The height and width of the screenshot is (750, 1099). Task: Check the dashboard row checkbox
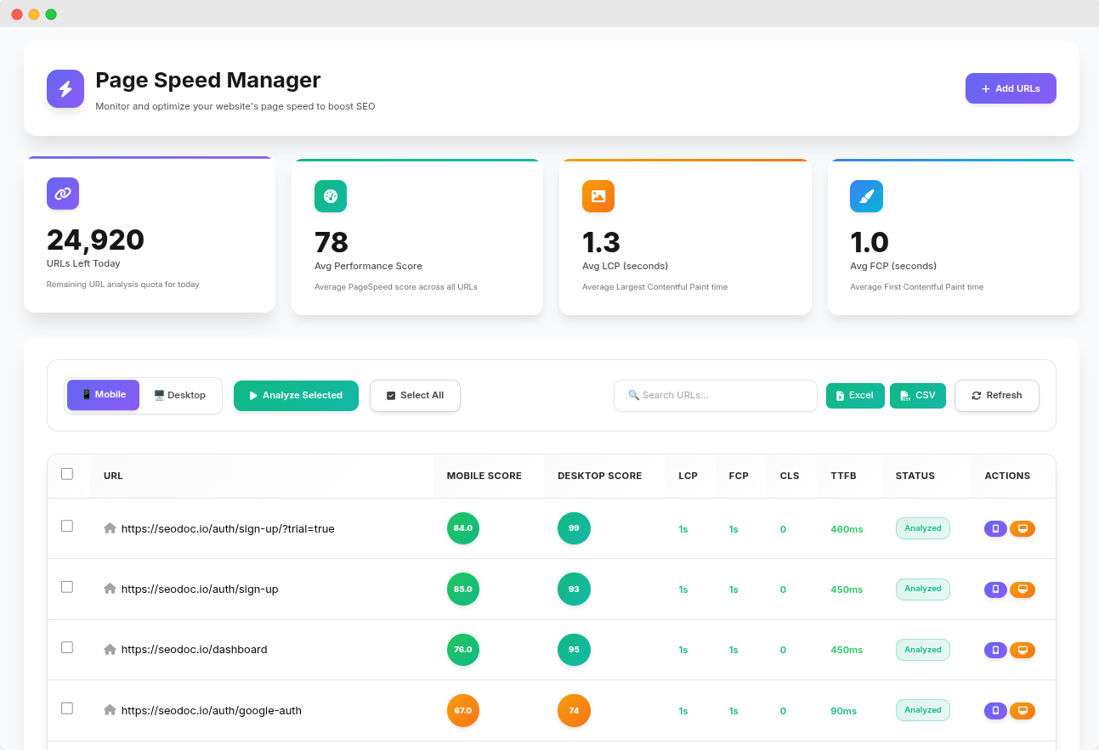tap(67, 647)
